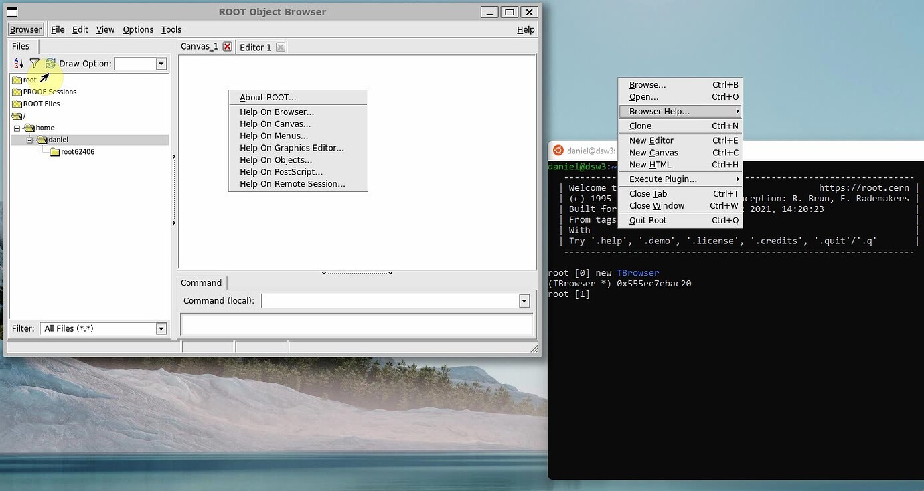Close Canvas_1 via its red X toggle
The width and height of the screenshot is (924, 491).
pyautogui.click(x=226, y=47)
